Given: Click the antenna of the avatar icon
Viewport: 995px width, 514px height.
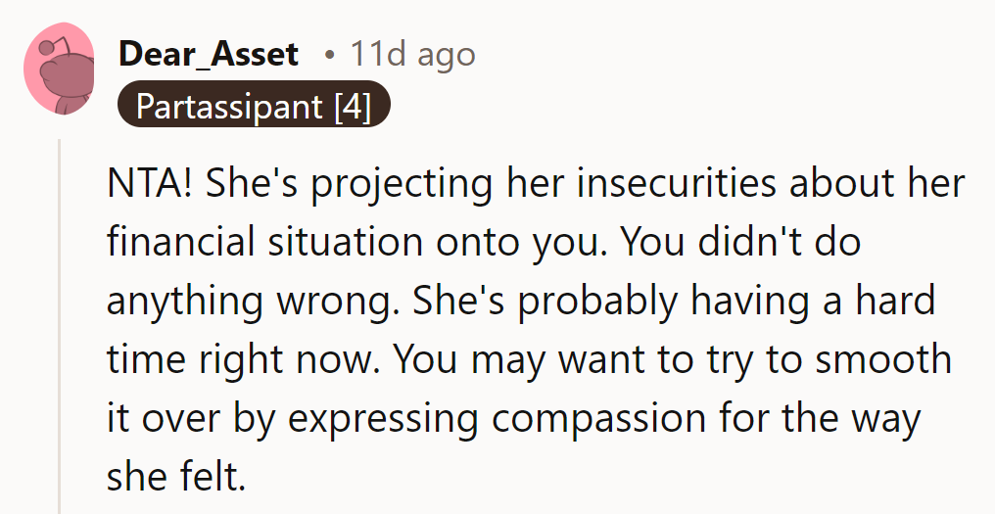Looking at the screenshot, I should point(46,49).
